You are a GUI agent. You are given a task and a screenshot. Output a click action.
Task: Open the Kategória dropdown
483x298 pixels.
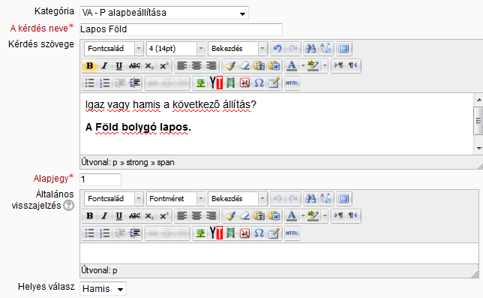[164, 13]
